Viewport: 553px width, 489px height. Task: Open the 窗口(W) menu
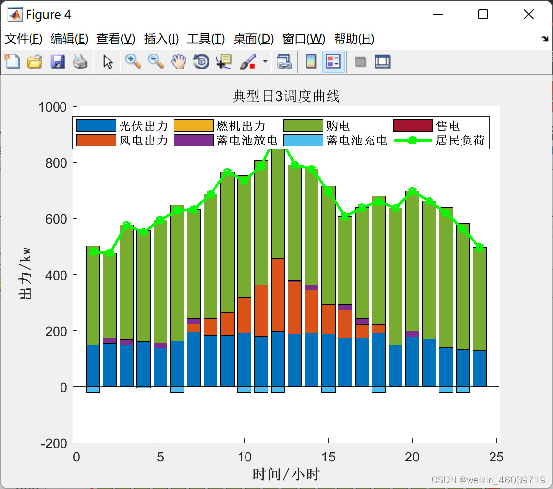tap(304, 39)
